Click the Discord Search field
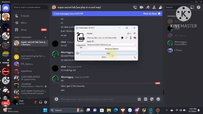This screenshot has height=114, width=203. 177,7
